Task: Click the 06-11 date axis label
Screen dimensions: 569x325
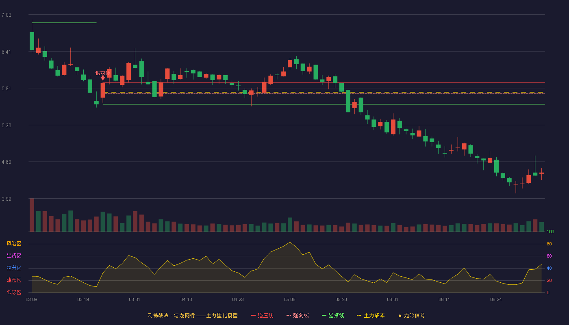Action: [444, 299]
